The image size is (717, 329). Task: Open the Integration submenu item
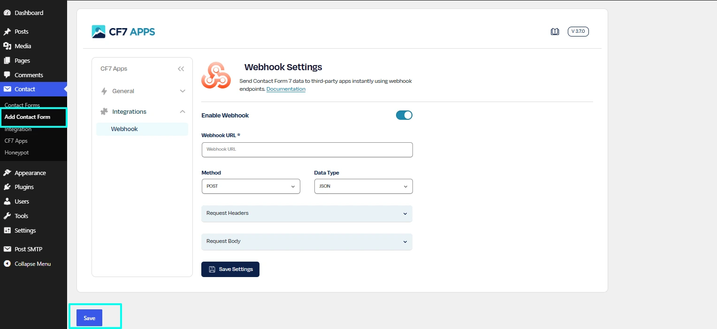click(18, 129)
